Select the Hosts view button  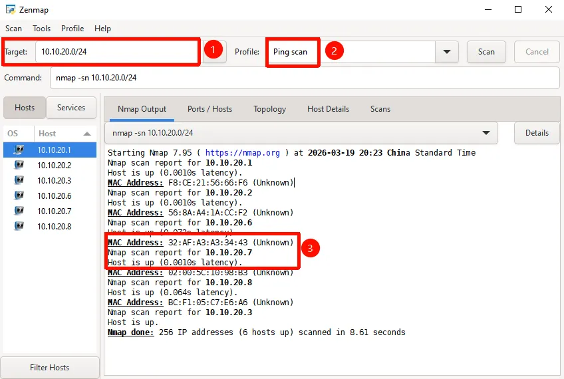[25, 108]
